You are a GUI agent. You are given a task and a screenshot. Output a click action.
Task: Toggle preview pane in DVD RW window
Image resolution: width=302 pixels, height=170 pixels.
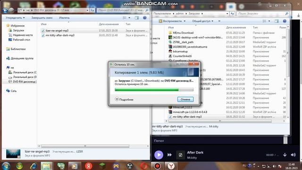pyautogui.click(x=137, y=18)
